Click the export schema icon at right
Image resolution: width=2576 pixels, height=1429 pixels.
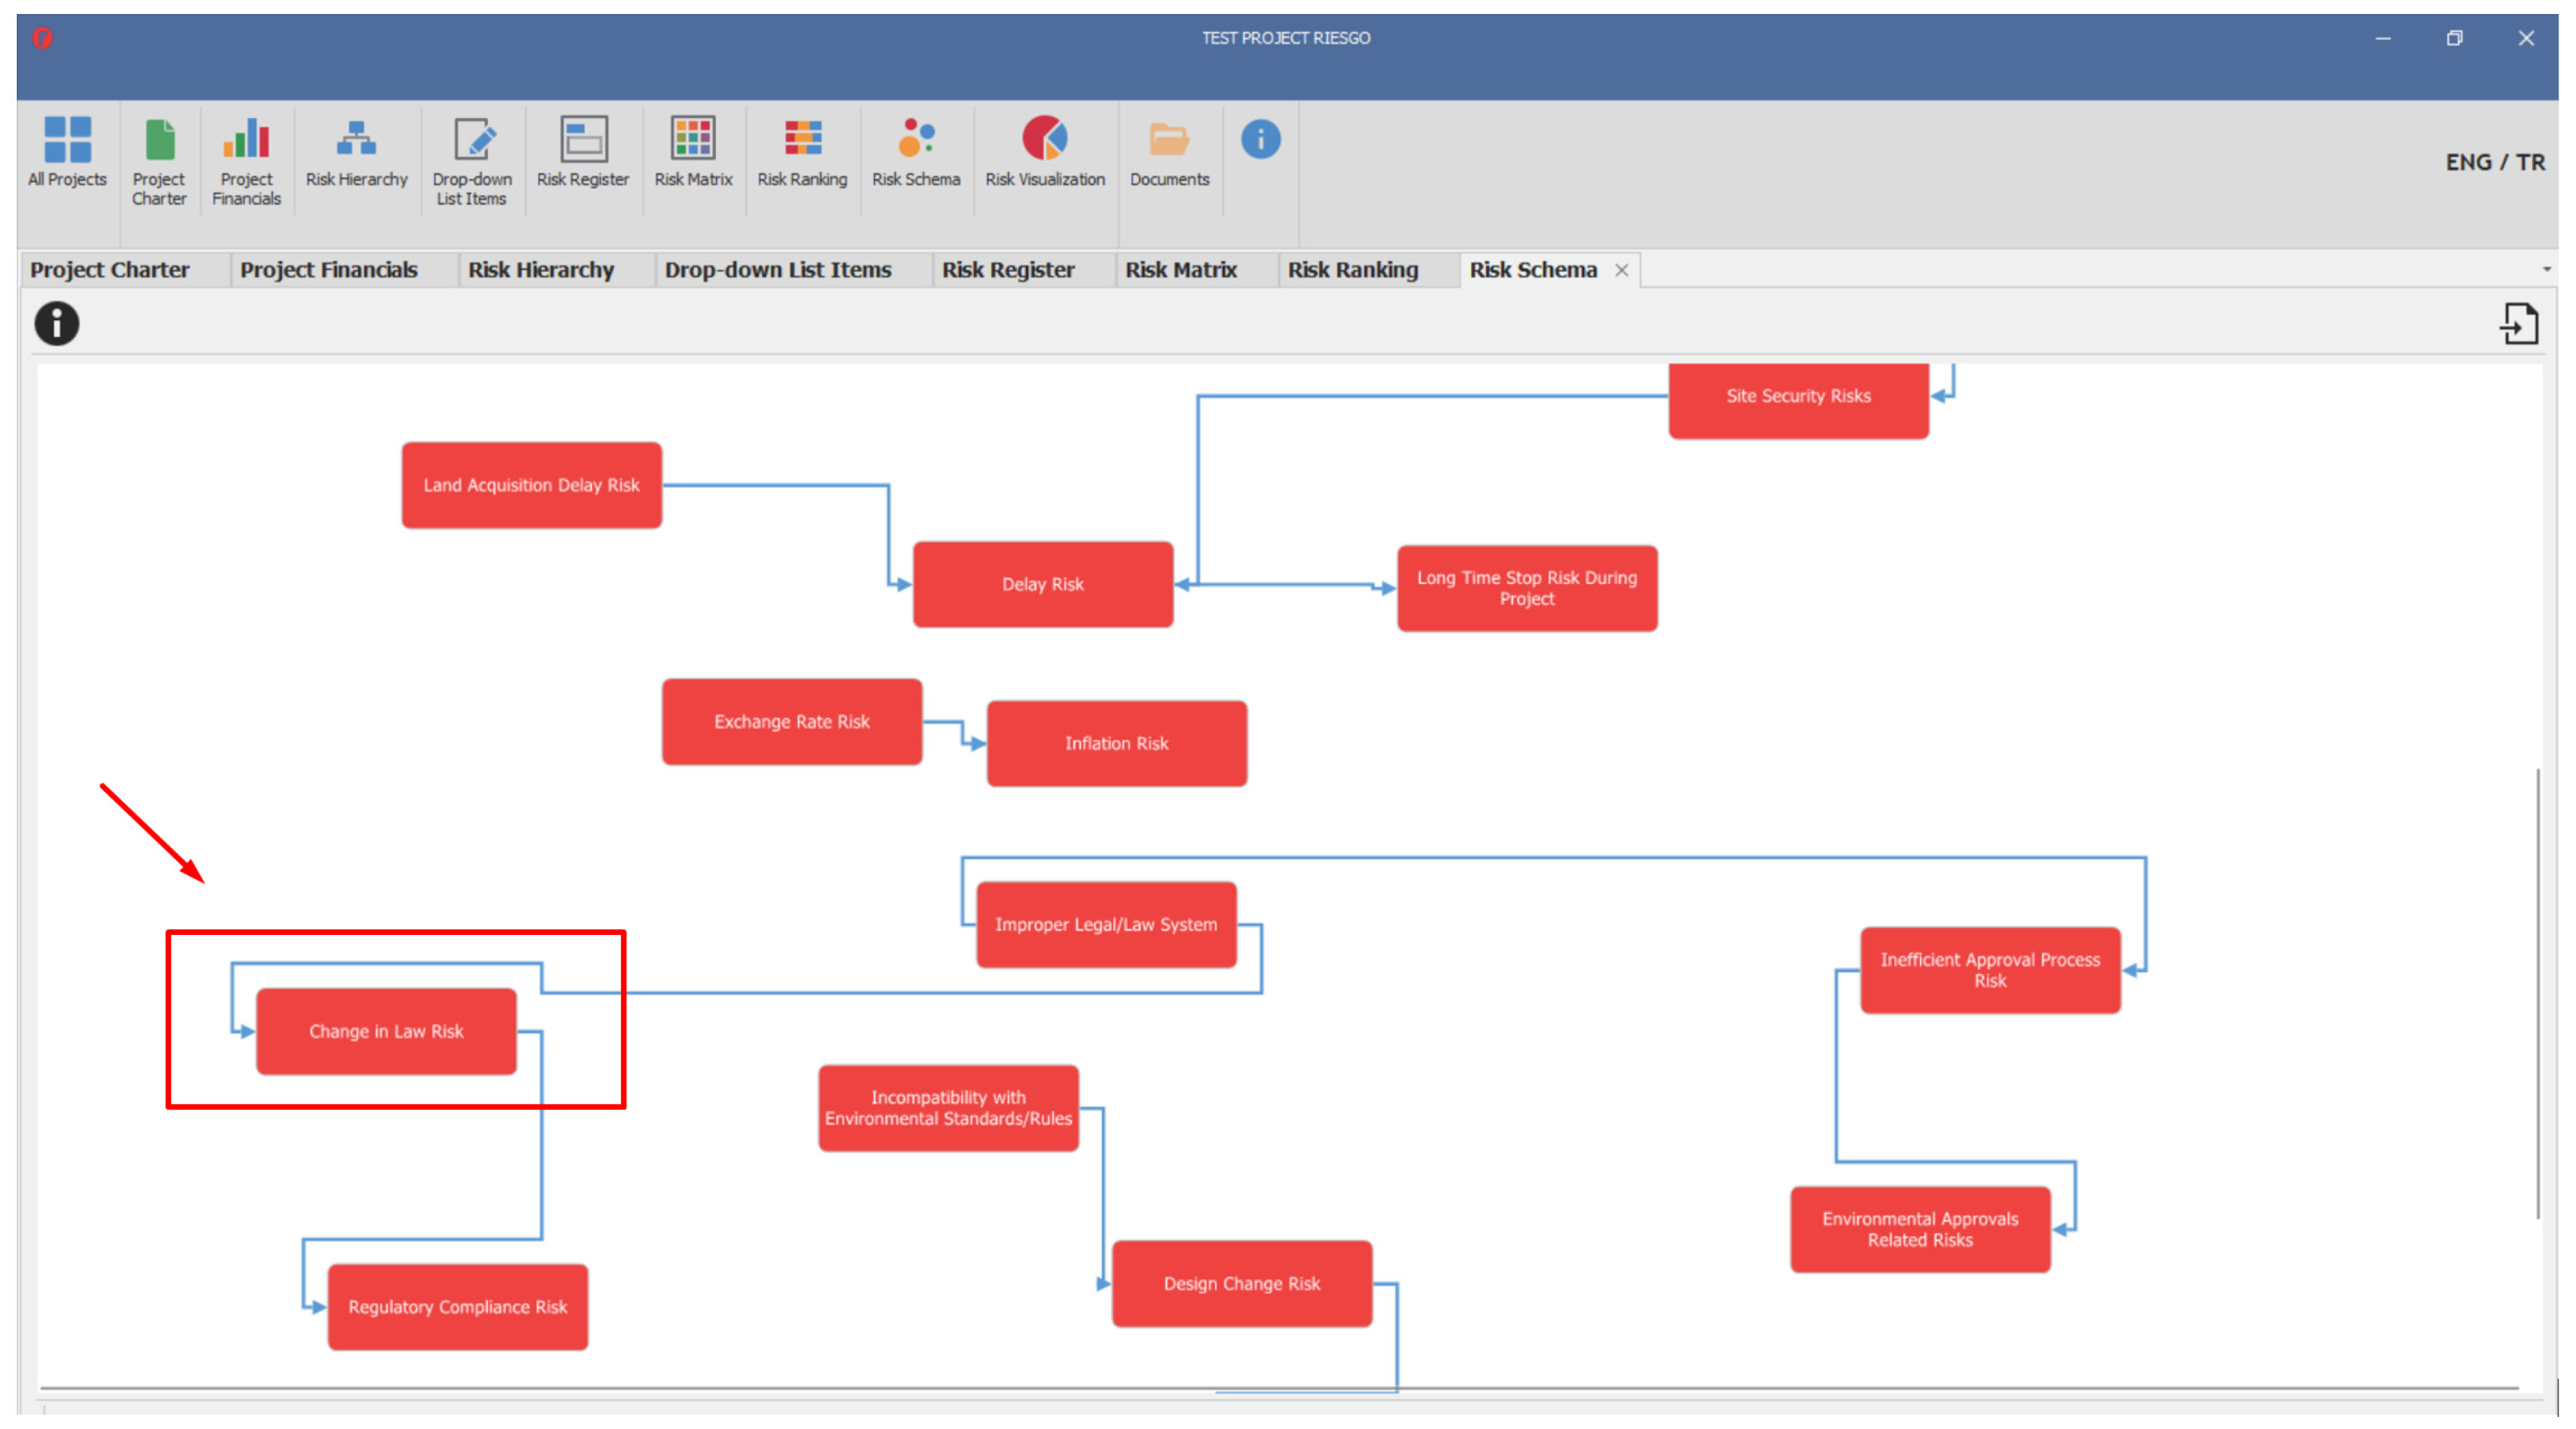tap(2518, 324)
